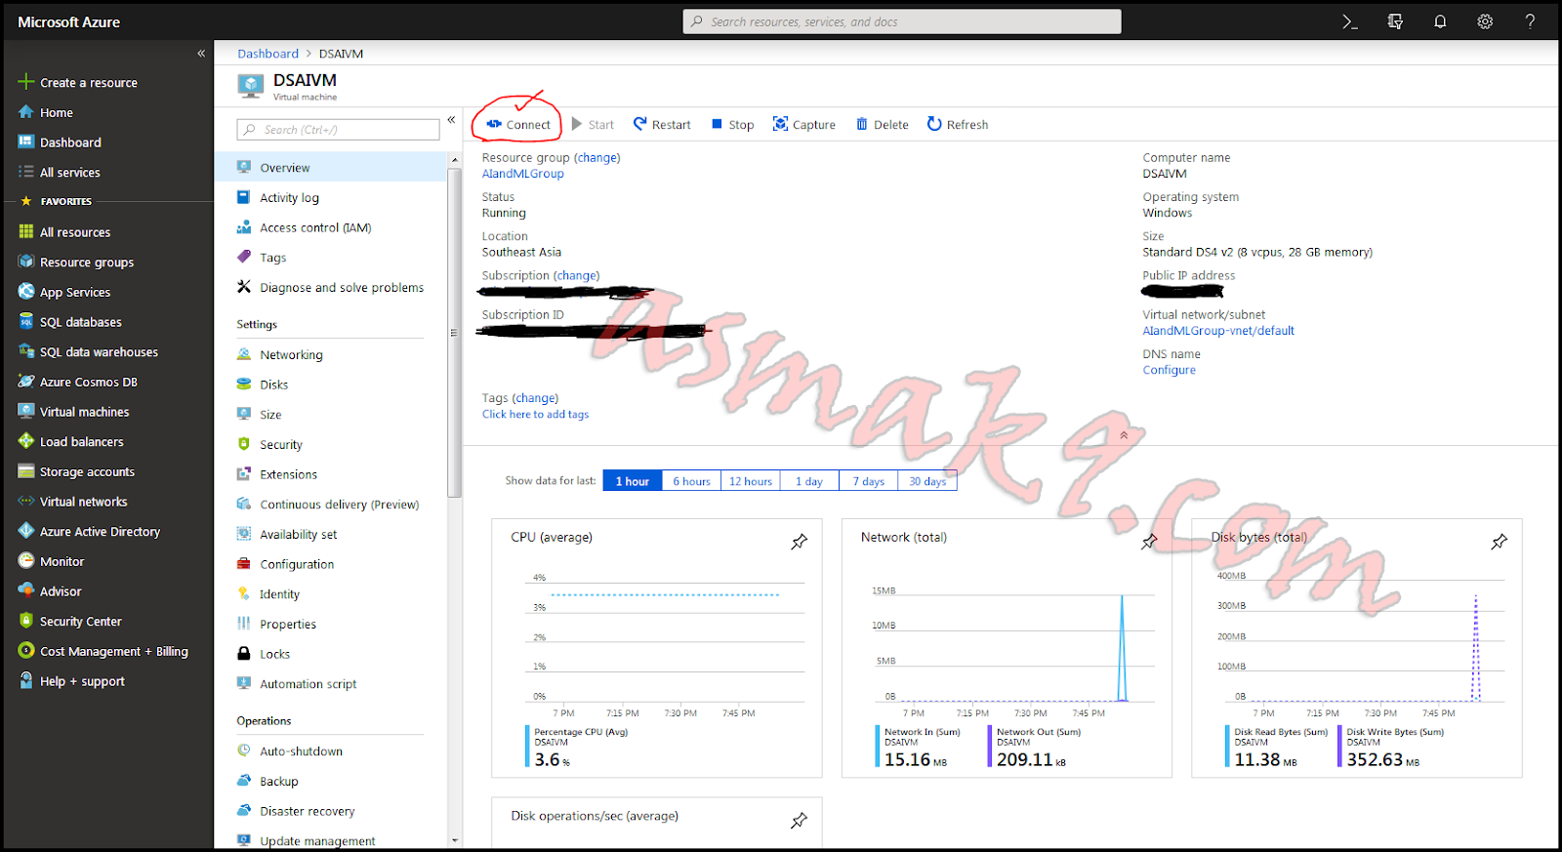The height and width of the screenshot is (852, 1562).
Task: Open Cloud Shell icon in top bar
Action: pyautogui.click(x=1350, y=21)
